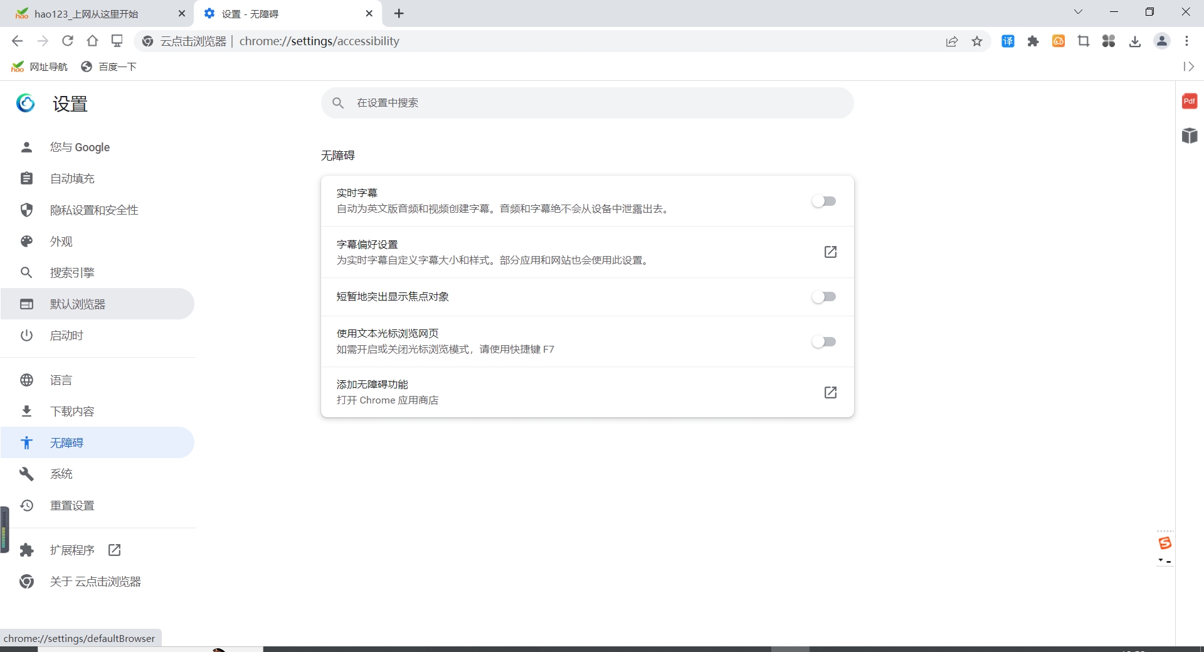The height and width of the screenshot is (652, 1204).
Task: Bookmark this page with the star icon
Action: click(977, 41)
